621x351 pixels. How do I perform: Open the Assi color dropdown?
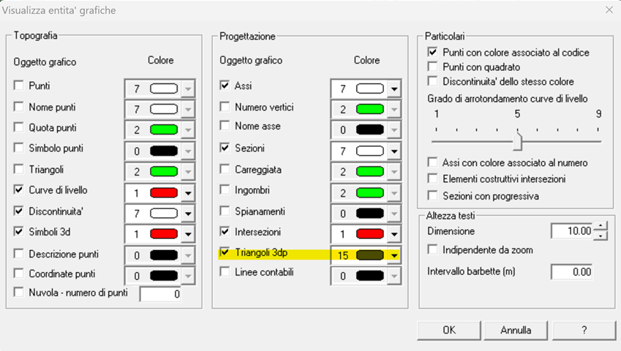pyautogui.click(x=395, y=88)
